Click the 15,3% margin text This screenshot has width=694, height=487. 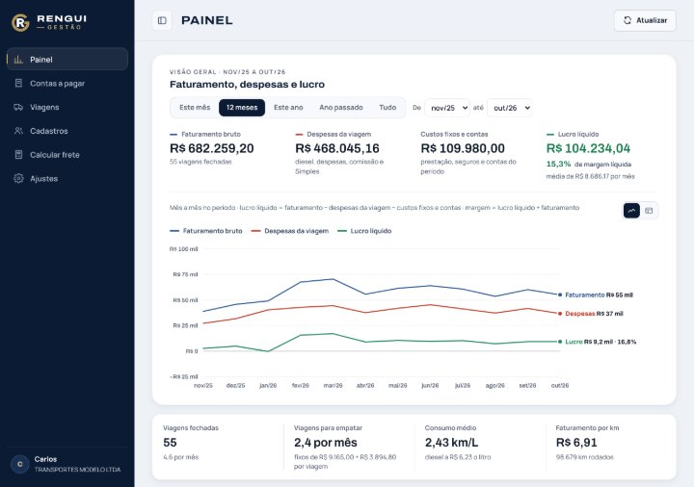point(558,164)
